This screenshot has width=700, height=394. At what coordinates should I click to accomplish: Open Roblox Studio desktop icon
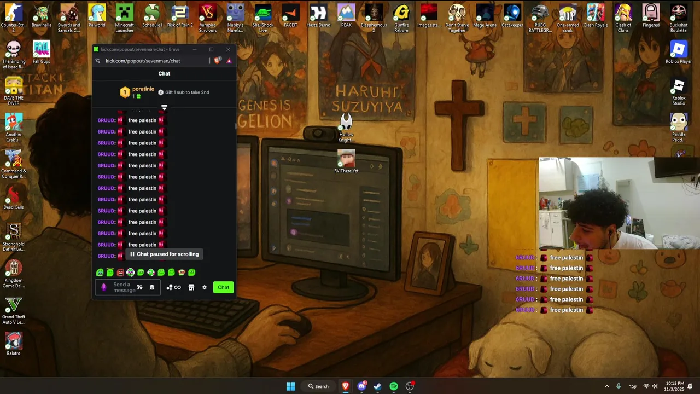(679, 92)
